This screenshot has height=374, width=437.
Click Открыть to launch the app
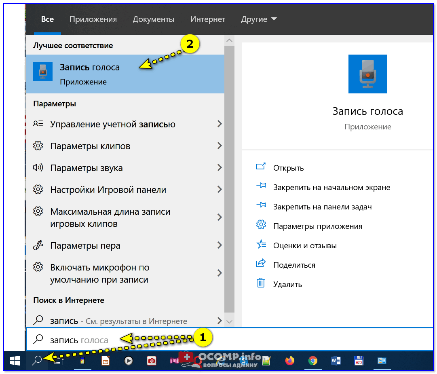[x=288, y=168]
